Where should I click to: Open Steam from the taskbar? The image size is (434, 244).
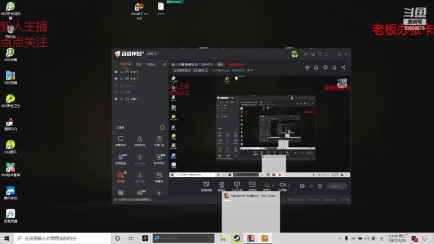pos(237,238)
